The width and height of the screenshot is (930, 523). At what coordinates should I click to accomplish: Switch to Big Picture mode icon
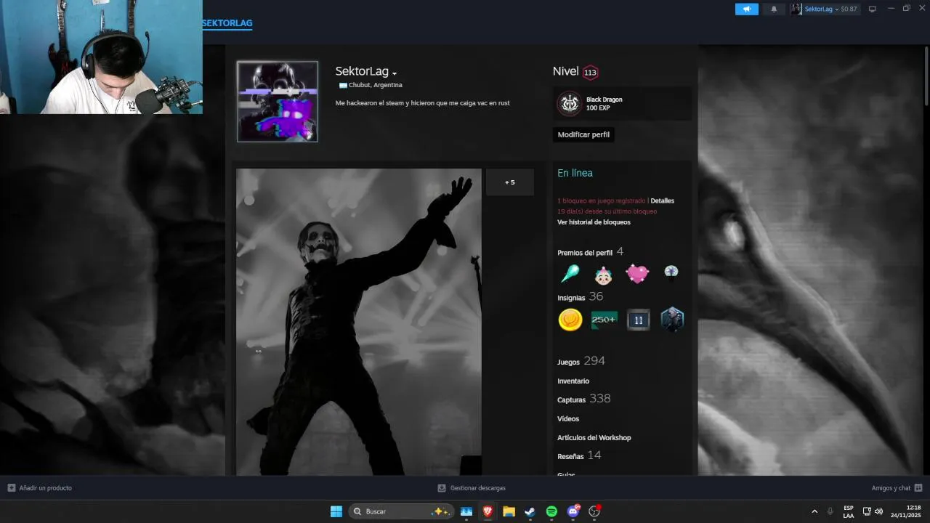(872, 9)
